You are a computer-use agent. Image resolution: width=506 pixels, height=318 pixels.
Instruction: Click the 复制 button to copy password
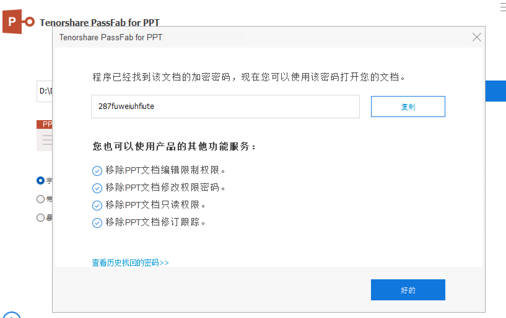[408, 107]
